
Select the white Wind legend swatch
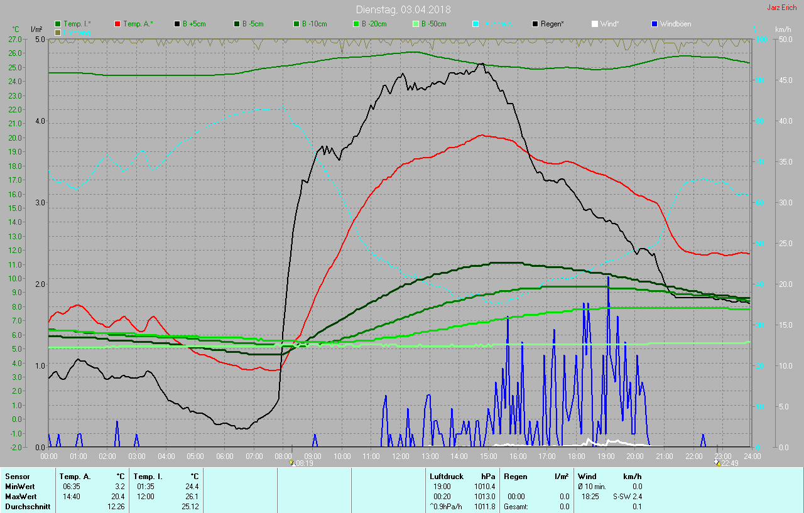point(595,24)
